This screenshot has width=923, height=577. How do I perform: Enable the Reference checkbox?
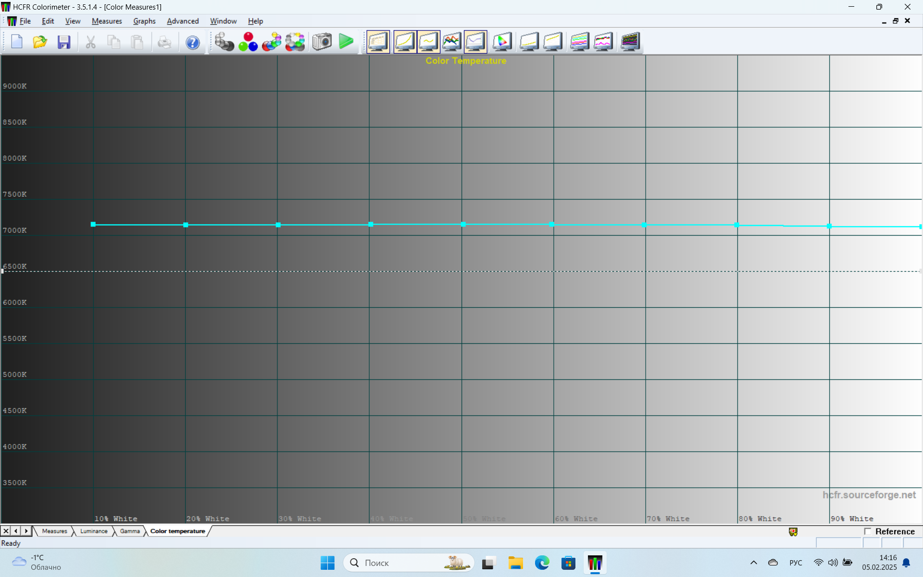tap(868, 531)
